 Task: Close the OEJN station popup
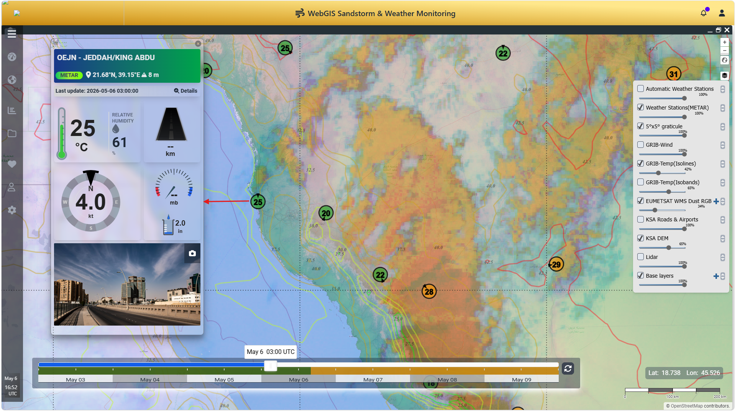(x=198, y=44)
